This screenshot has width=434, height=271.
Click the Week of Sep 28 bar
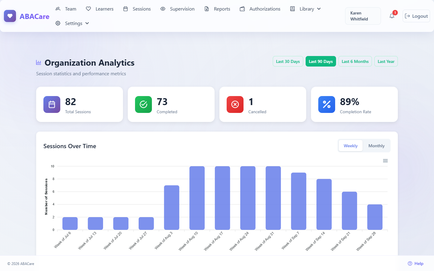click(x=375, y=217)
